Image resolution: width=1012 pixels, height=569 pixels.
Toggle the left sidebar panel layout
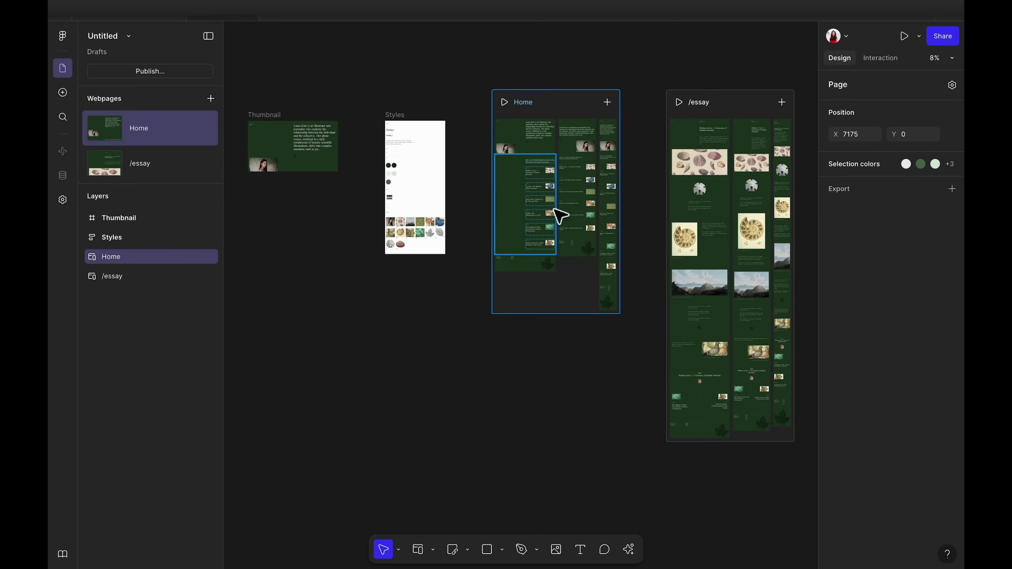coord(208,36)
